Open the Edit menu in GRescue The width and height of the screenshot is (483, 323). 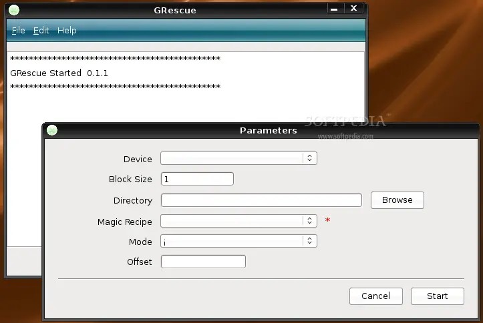[41, 31]
